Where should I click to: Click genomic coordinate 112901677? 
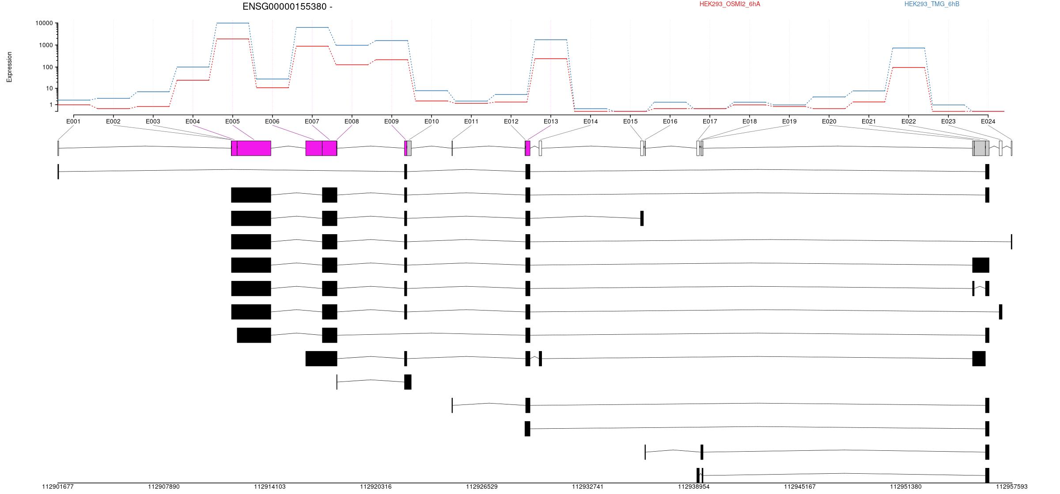(58, 487)
